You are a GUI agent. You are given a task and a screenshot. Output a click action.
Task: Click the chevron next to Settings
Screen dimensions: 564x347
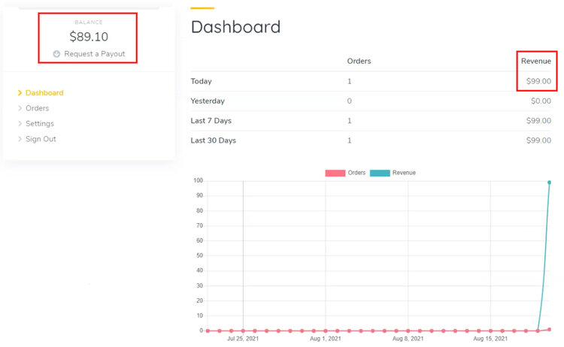(x=20, y=124)
